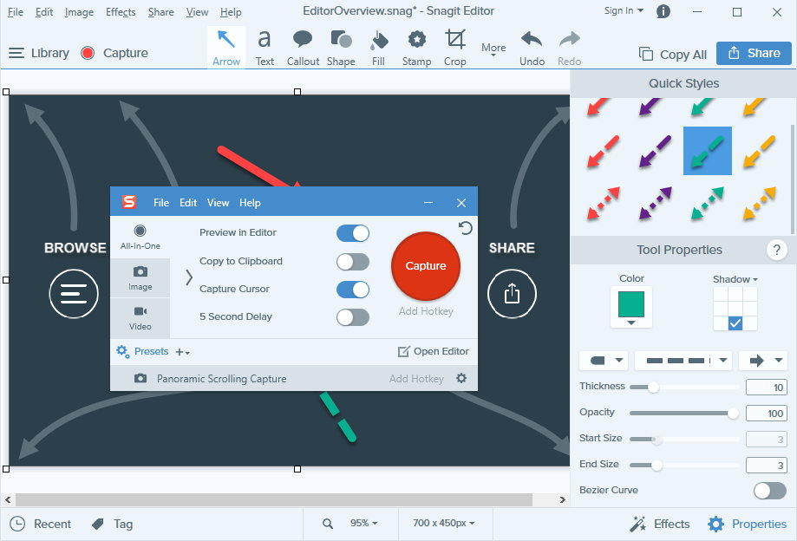
Task: Click the checked shadow direction box
Action: pyautogui.click(x=735, y=323)
